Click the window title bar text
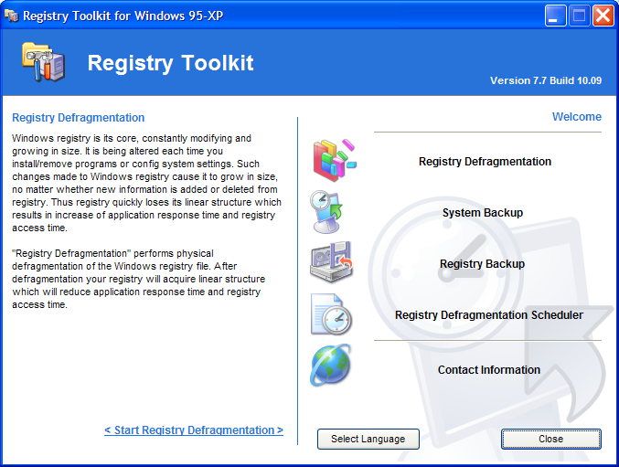619x467 pixels. pyautogui.click(x=123, y=16)
